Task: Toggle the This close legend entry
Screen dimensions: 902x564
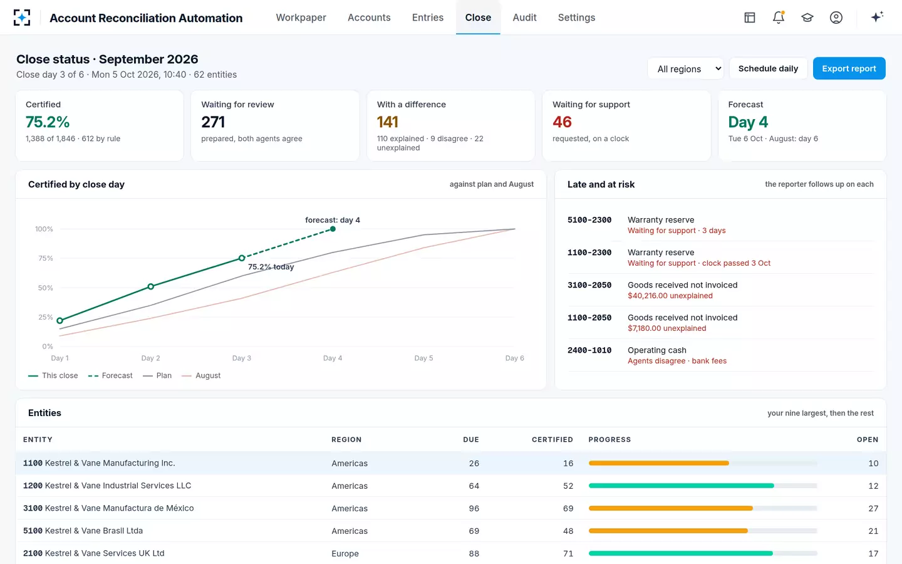Action: [53, 376]
